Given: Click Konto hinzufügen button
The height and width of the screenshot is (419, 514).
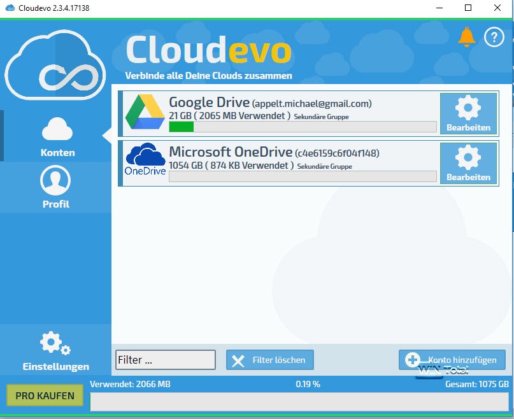Looking at the screenshot, I should click(452, 360).
